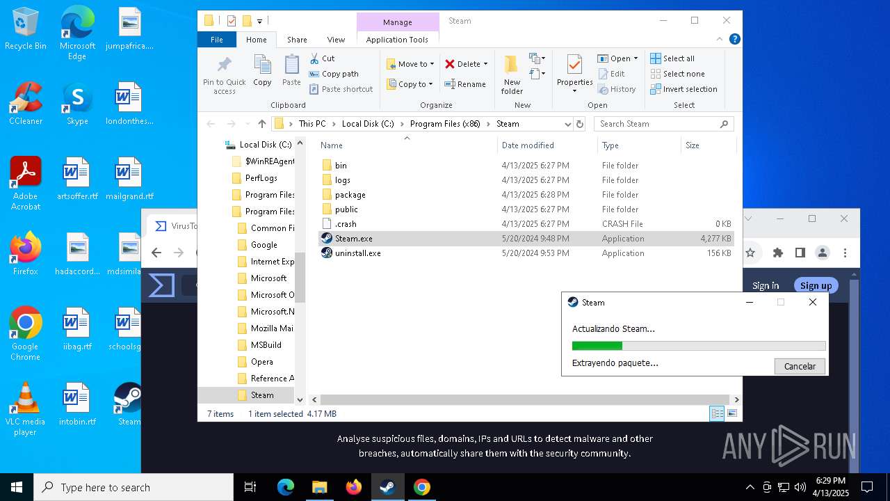This screenshot has width=890, height=501.
Task: Open the Recycle Bin desktop icon
Action: (26, 29)
